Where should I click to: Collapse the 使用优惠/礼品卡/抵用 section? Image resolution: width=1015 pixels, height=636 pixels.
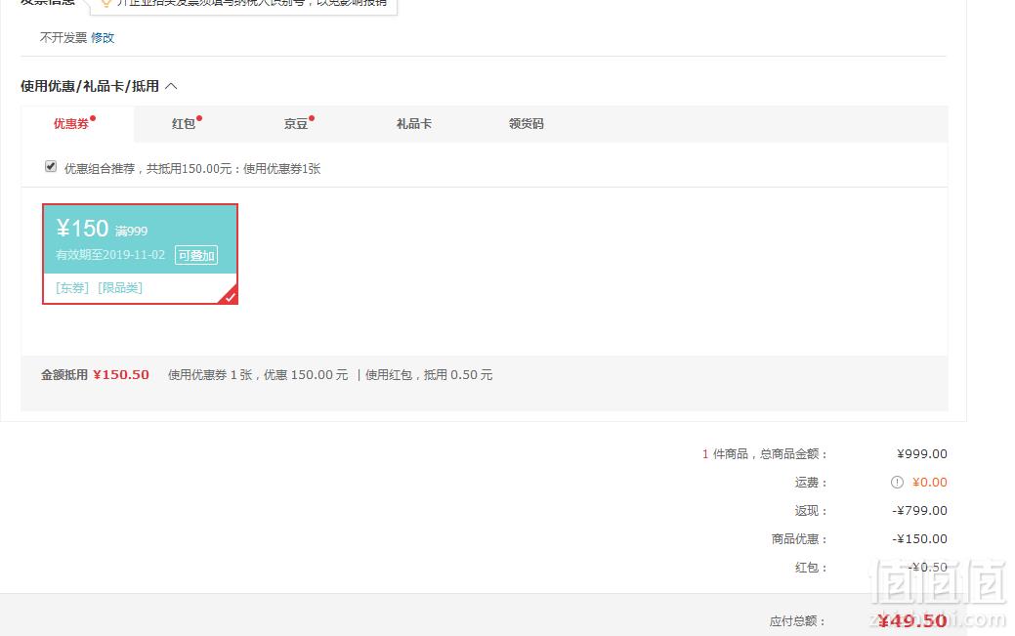(x=171, y=86)
